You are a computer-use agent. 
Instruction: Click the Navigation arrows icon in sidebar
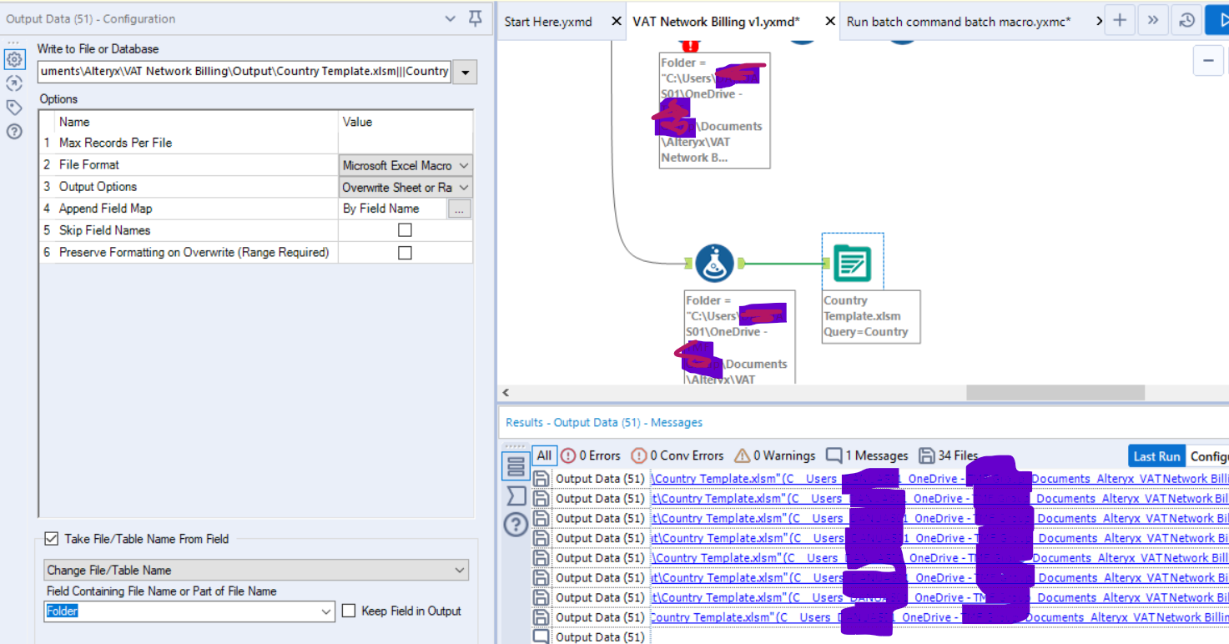pos(14,83)
